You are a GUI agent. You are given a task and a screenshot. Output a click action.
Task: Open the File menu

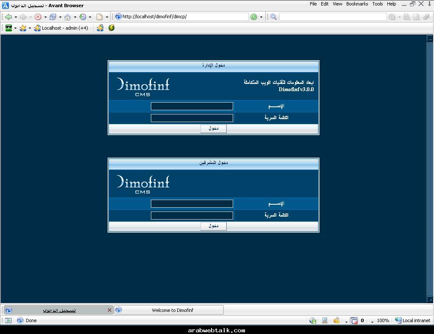(313, 4)
